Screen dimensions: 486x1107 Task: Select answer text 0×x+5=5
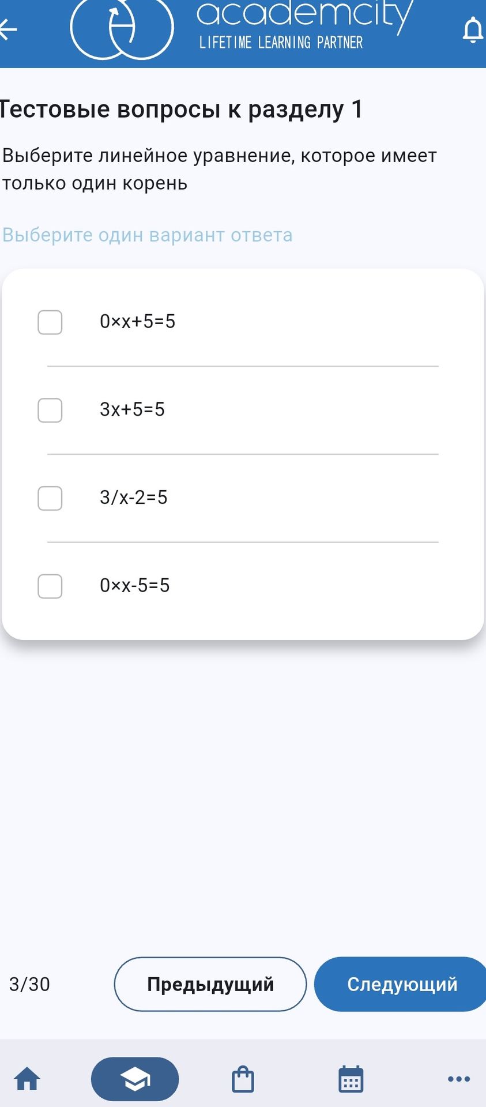click(x=137, y=321)
